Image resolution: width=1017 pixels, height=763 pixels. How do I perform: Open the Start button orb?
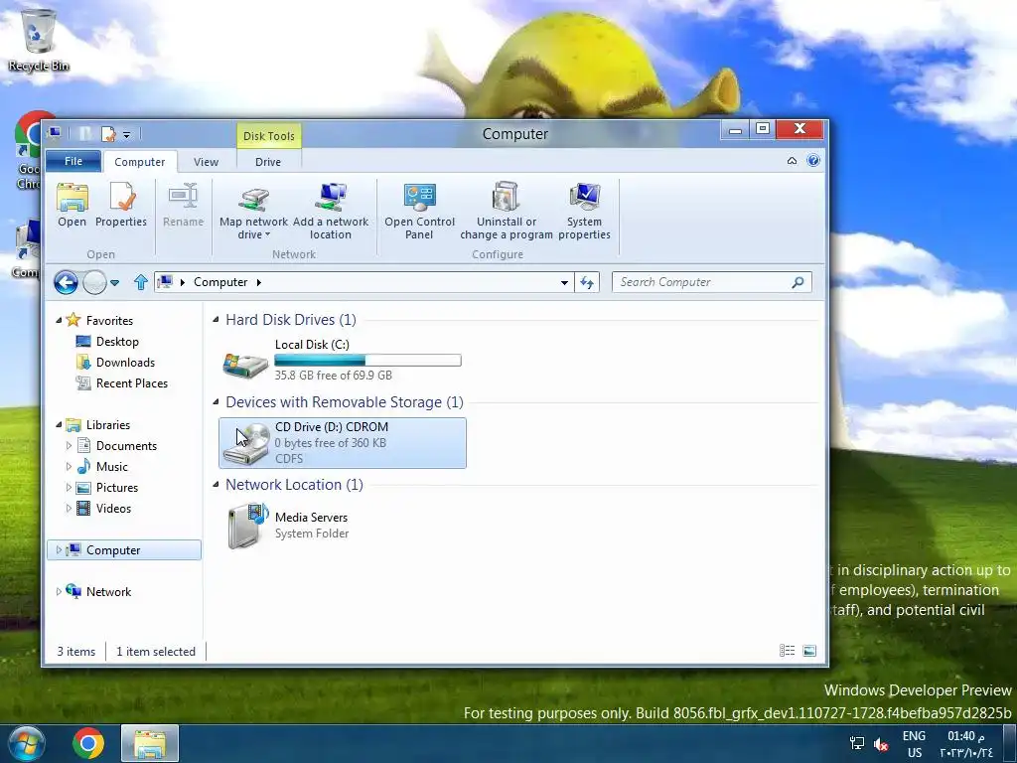point(27,743)
